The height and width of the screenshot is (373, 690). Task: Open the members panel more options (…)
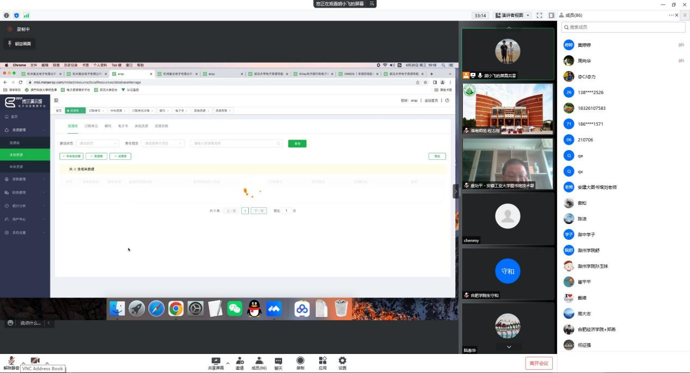tap(671, 15)
